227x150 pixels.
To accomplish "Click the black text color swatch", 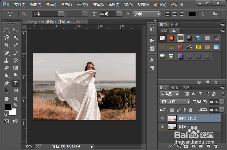I will point(192,14).
